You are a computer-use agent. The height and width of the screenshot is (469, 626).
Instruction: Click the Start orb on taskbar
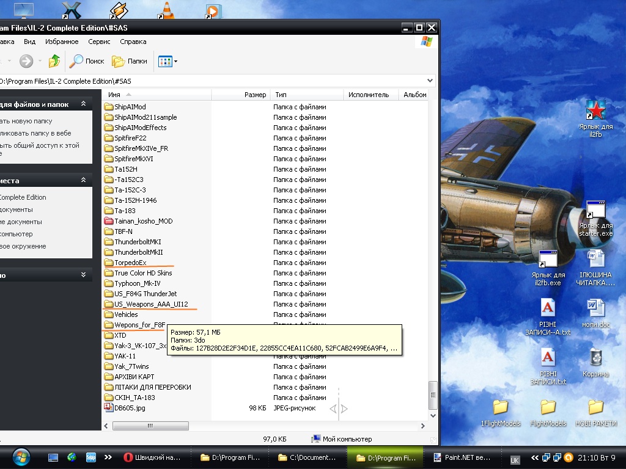pos(20,457)
